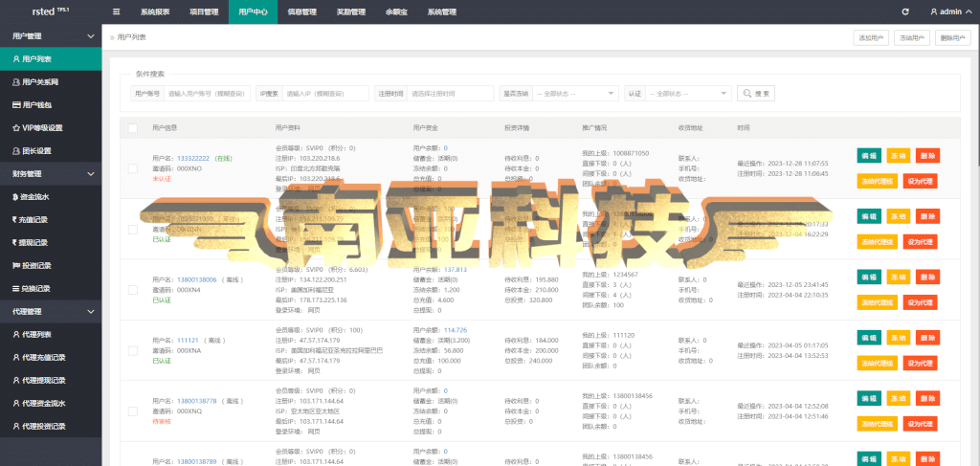The width and height of the screenshot is (980, 466).
Task: Open username link 133322222
Action: tap(193, 159)
